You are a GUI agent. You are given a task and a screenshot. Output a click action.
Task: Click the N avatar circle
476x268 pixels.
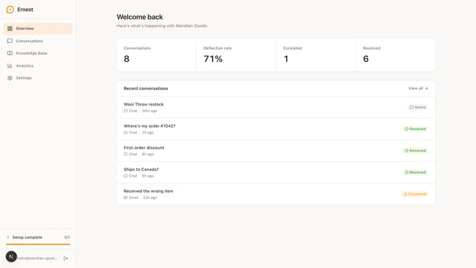(11, 257)
